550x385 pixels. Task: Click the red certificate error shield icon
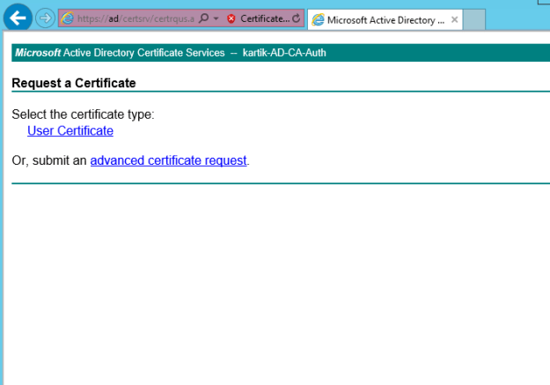[x=231, y=19]
